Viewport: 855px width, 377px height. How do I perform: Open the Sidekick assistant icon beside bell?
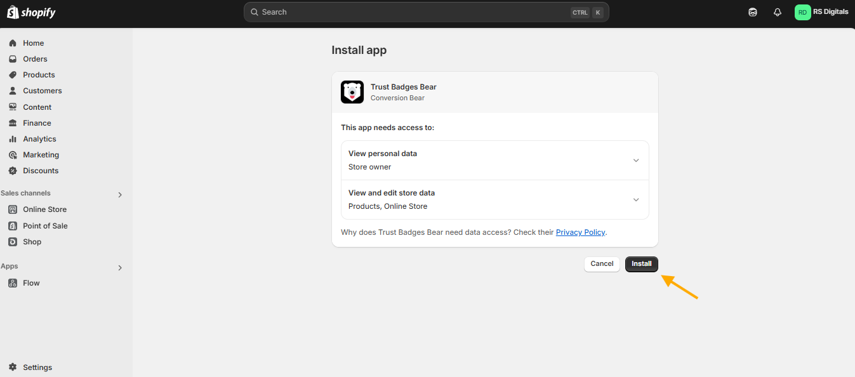point(753,12)
